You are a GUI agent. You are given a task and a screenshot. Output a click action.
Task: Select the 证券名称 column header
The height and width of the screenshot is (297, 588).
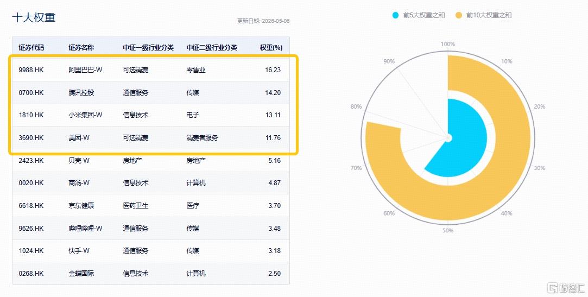click(x=81, y=48)
